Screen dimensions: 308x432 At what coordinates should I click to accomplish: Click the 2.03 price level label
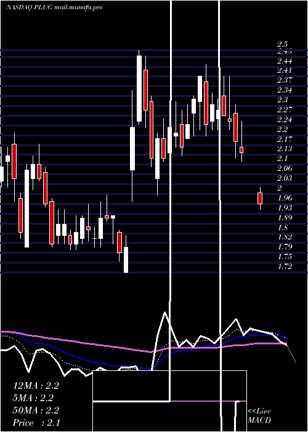point(285,178)
